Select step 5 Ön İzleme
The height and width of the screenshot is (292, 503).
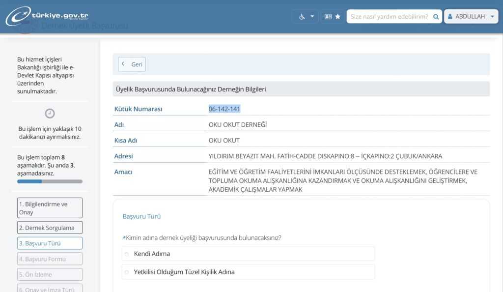pos(50,274)
